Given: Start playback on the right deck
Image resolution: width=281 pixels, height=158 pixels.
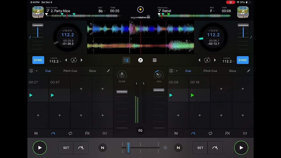Looking at the screenshot, I should pyautogui.click(x=241, y=148).
